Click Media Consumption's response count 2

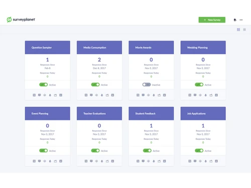[99, 60]
